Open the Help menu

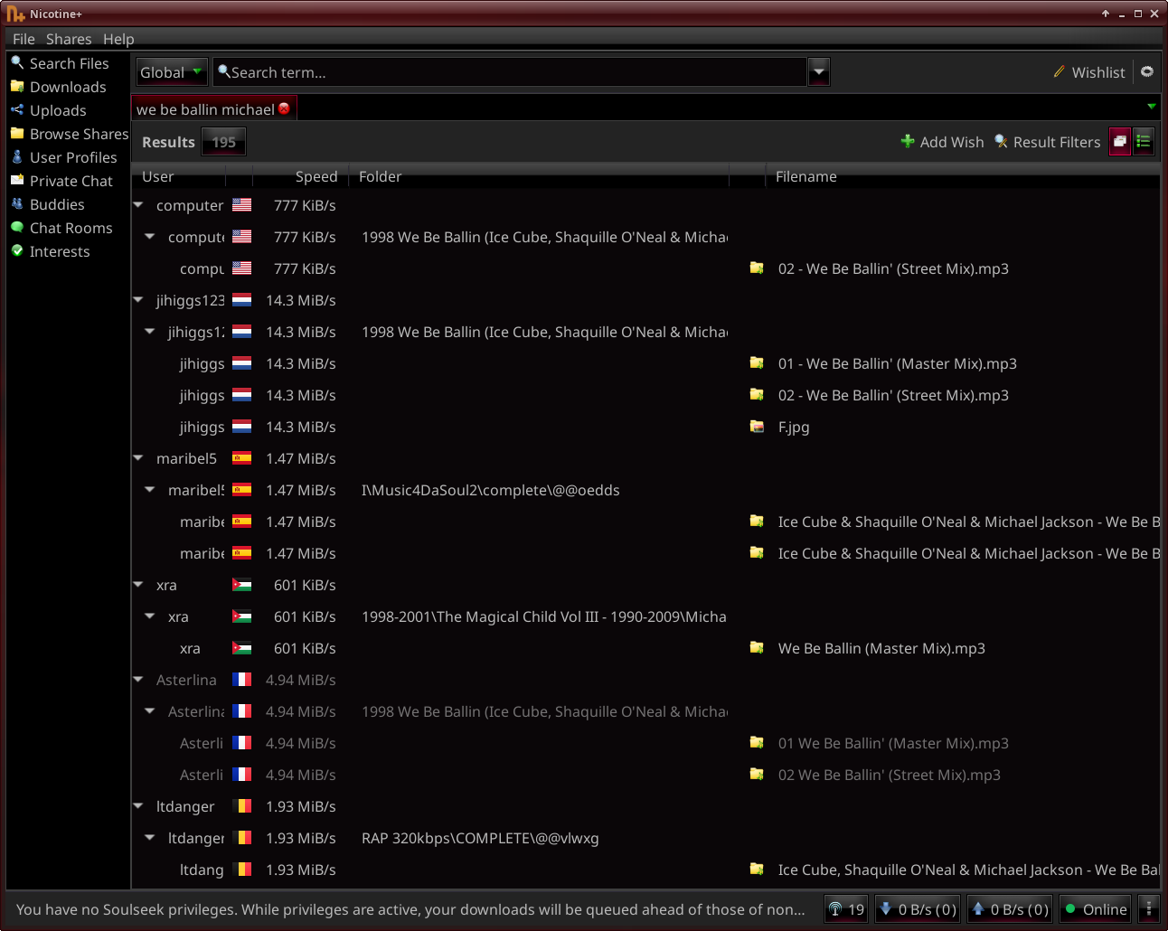pyautogui.click(x=118, y=39)
